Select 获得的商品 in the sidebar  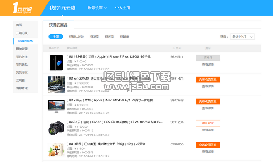pos(25,41)
